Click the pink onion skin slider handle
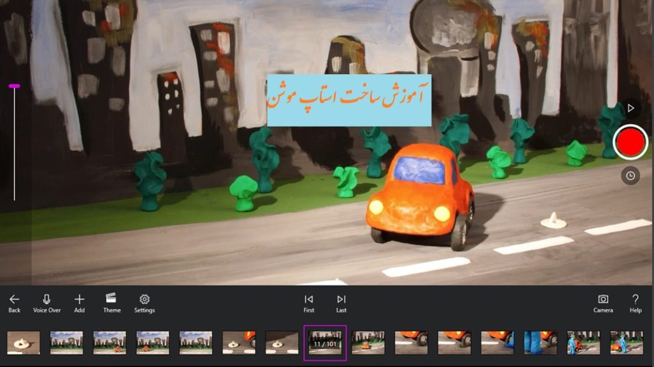The width and height of the screenshot is (654, 367). (x=14, y=86)
